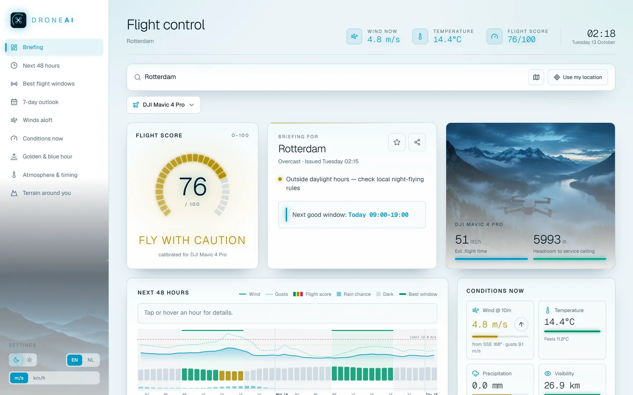The height and width of the screenshot is (395, 633).
Task: Click the FLY WITH CAUTION verdict text
Action: pos(192,241)
